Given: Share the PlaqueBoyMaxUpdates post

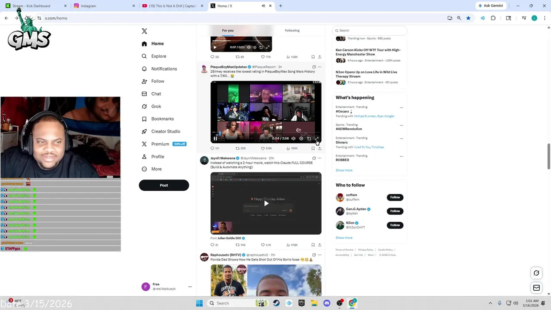Looking at the screenshot, I should point(319,148).
